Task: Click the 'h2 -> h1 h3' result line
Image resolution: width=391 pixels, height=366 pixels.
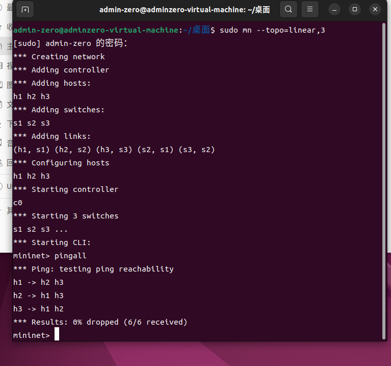Action: click(38, 296)
